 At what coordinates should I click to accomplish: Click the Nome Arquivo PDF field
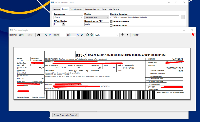(97, 24)
